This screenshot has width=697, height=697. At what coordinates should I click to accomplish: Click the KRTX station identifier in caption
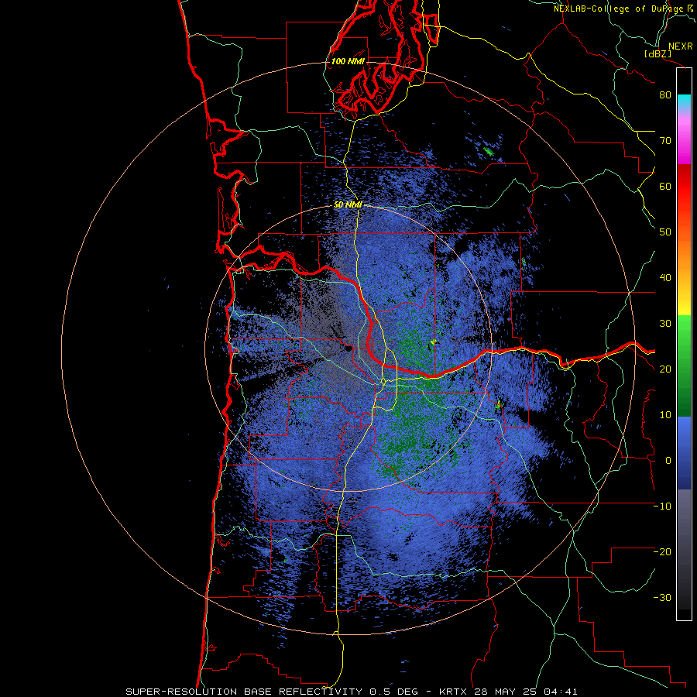coord(455,692)
